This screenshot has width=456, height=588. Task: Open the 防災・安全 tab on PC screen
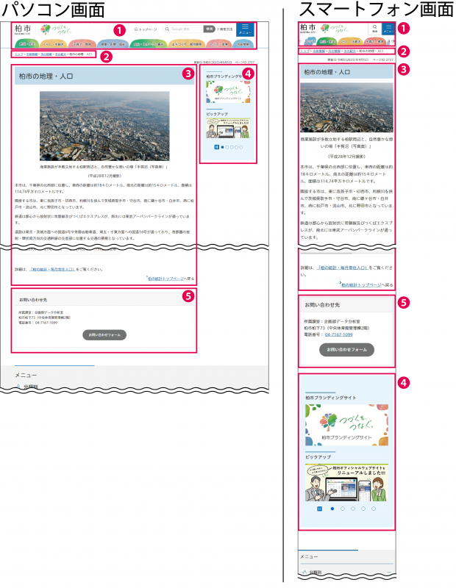point(26,44)
